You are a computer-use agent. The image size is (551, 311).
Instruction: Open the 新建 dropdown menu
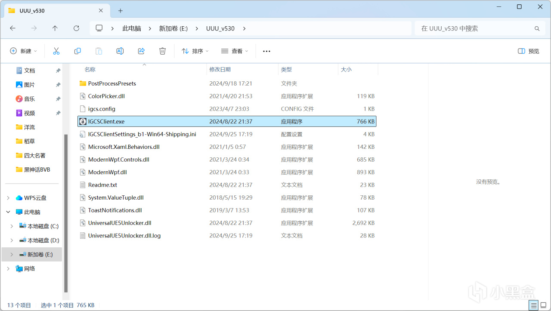tap(24, 51)
